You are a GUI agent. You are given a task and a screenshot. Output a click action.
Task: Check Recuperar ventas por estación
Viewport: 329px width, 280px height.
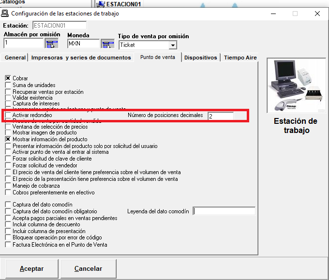[8, 92]
